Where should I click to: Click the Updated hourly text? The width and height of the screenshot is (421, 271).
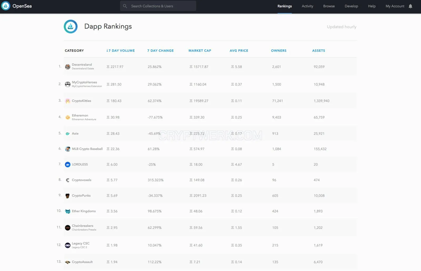click(x=342, y=27)
